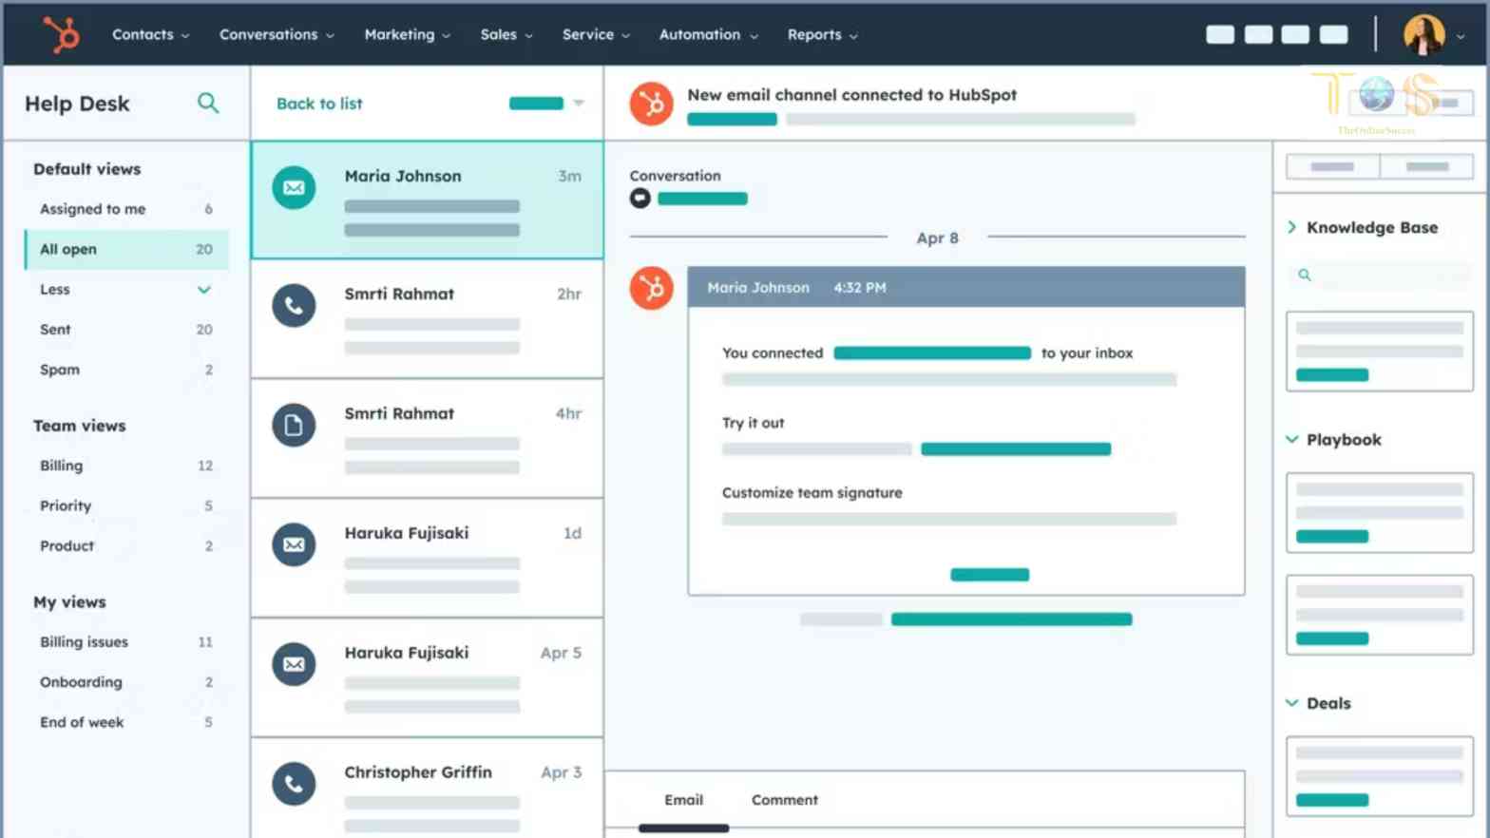Screen dimensions: 1490x838
Task: Select Assigned to me view
Action: pos(126,209)
